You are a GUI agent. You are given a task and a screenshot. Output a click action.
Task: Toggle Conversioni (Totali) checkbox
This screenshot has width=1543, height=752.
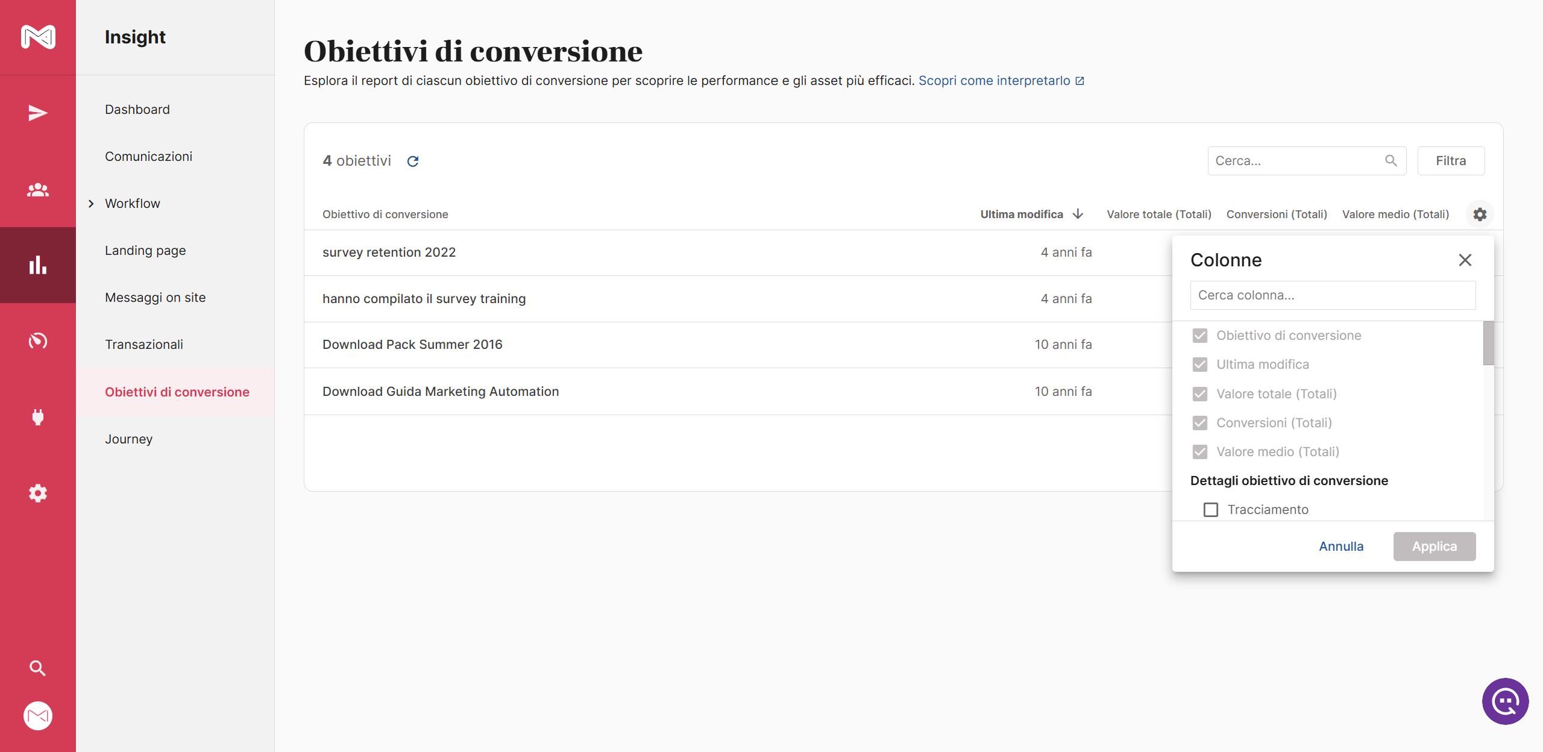pyautogui.click(x=1200, y=423)
